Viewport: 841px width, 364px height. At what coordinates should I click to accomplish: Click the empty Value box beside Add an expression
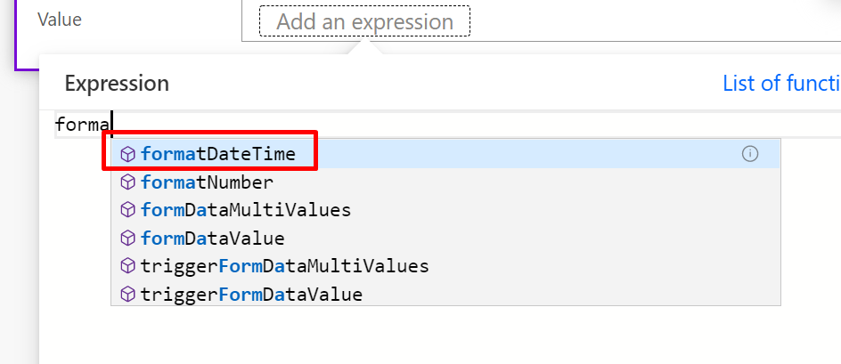[654, 20]
